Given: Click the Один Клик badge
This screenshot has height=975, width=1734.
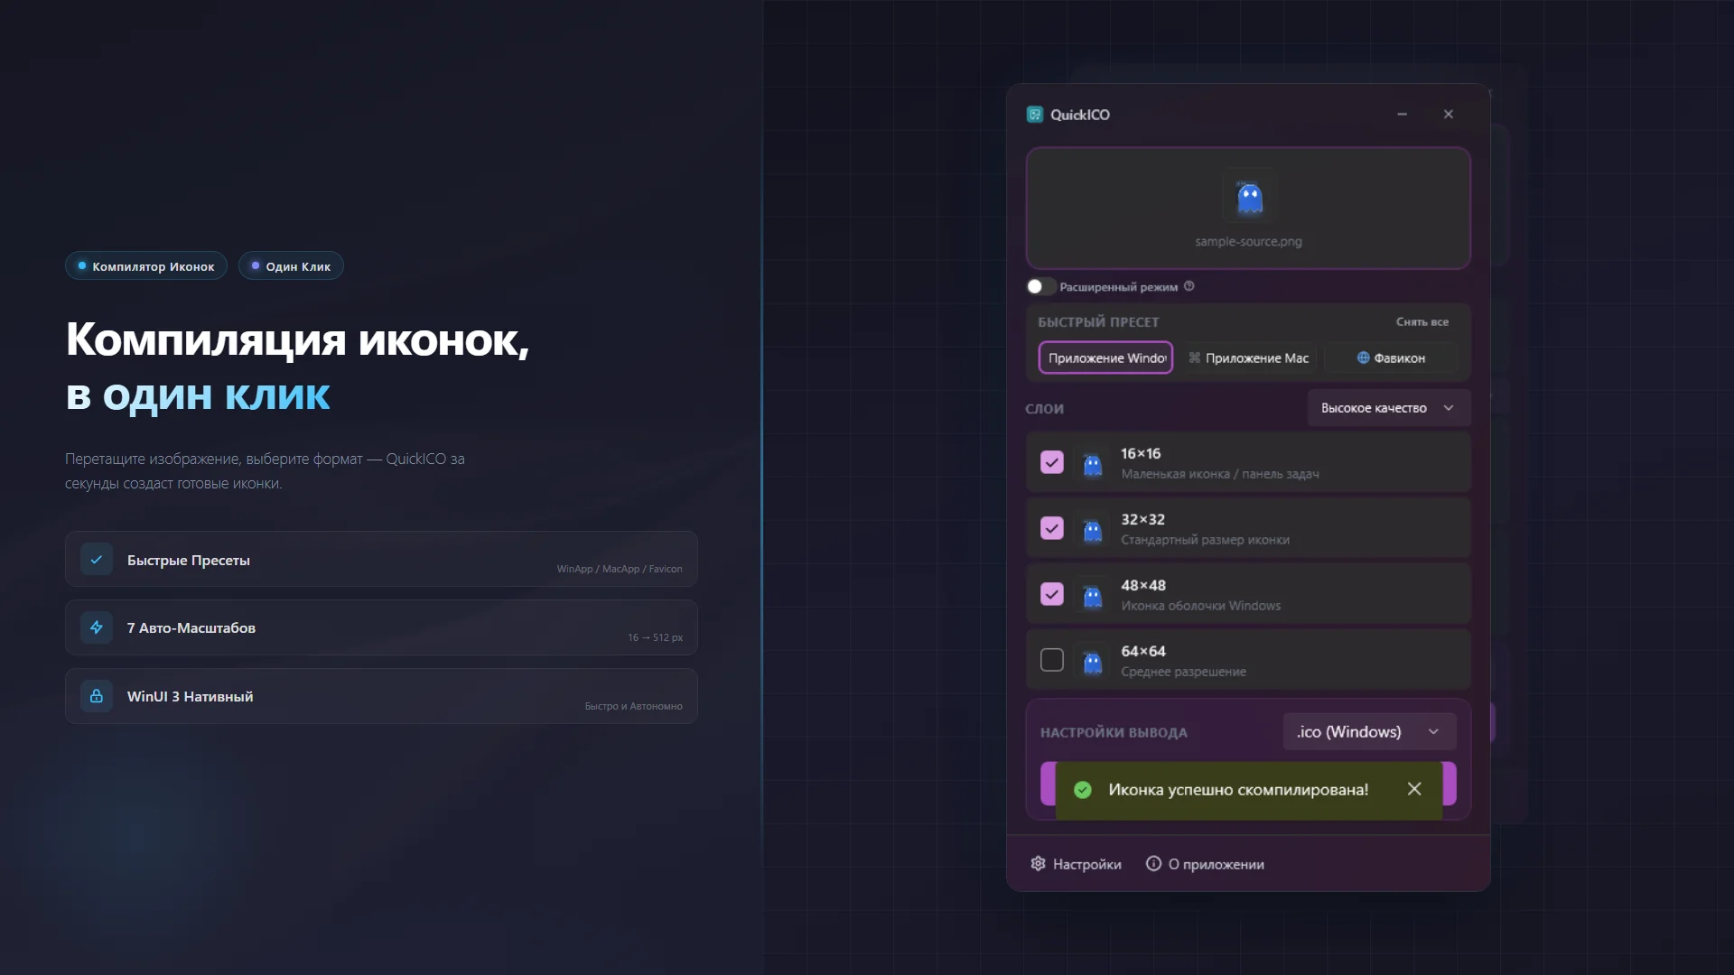Looking at the screenshot, I should pyautogui.click(x=291, y=266).
